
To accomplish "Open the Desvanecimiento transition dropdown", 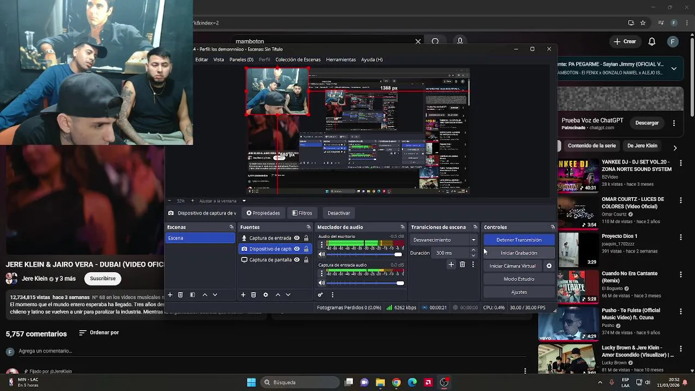I will pos(444,240).
